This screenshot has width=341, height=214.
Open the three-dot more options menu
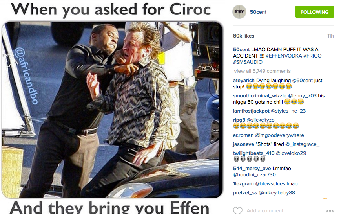330,211
